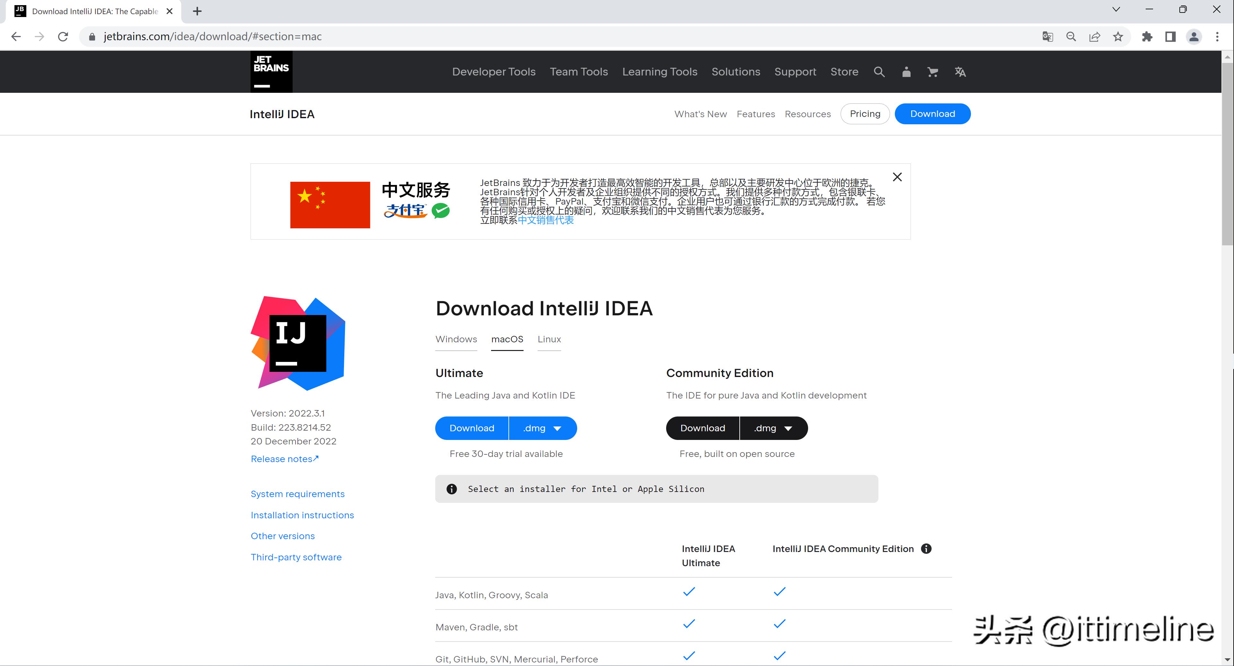Open the language selector icon
Viewport: 1234px width, 666px height.
point(960,72)
